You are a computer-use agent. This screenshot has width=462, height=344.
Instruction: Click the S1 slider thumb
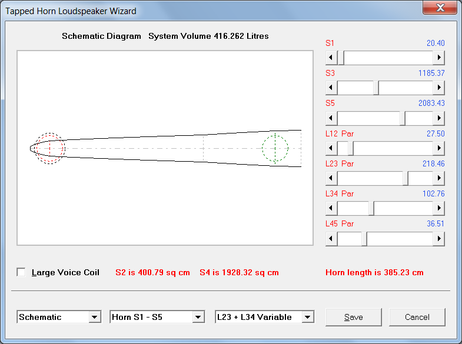click(x=341, y=58)
